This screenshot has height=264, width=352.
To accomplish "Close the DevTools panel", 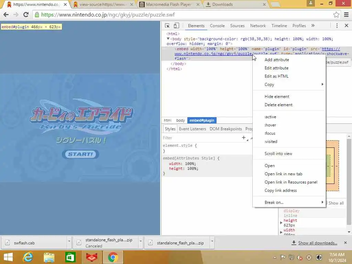I will [346, 25].
